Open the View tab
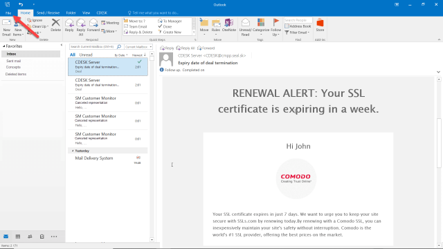443x249 pixels. (x=86, y=12)
